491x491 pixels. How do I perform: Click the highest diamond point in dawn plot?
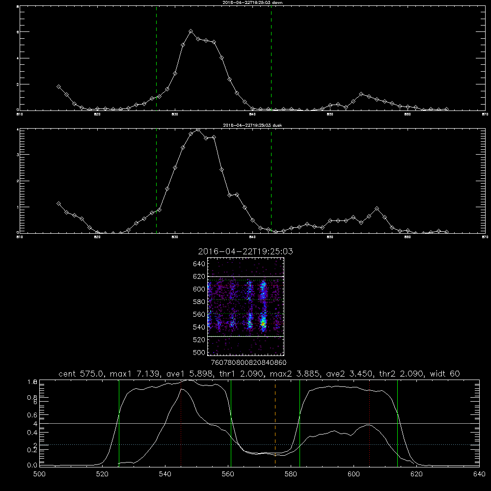(x=191, y=31)
